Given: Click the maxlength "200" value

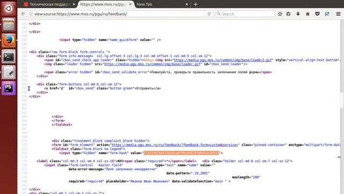Looking at the screenshot, I should click(x=256, y=177).
